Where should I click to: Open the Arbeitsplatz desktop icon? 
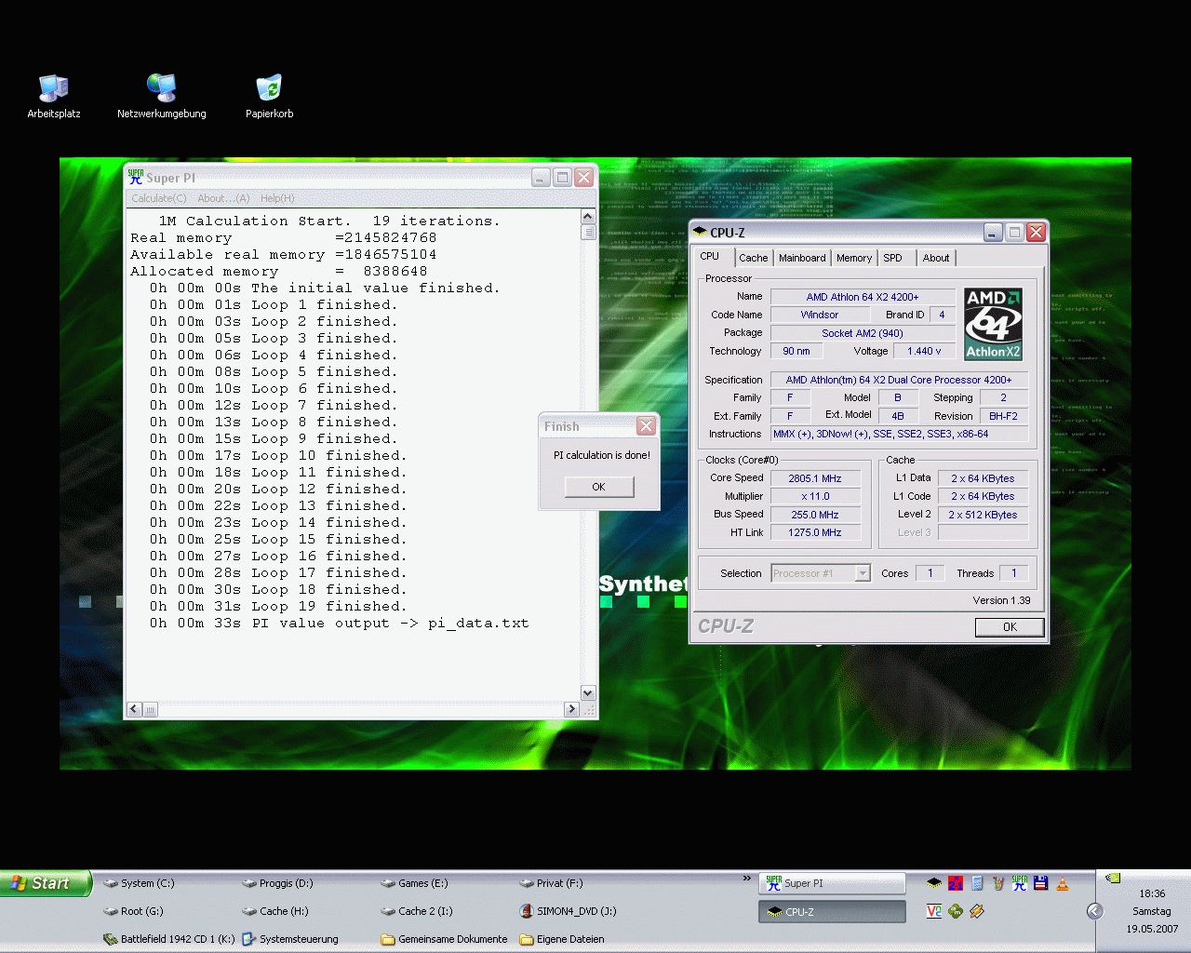[53, 97]
